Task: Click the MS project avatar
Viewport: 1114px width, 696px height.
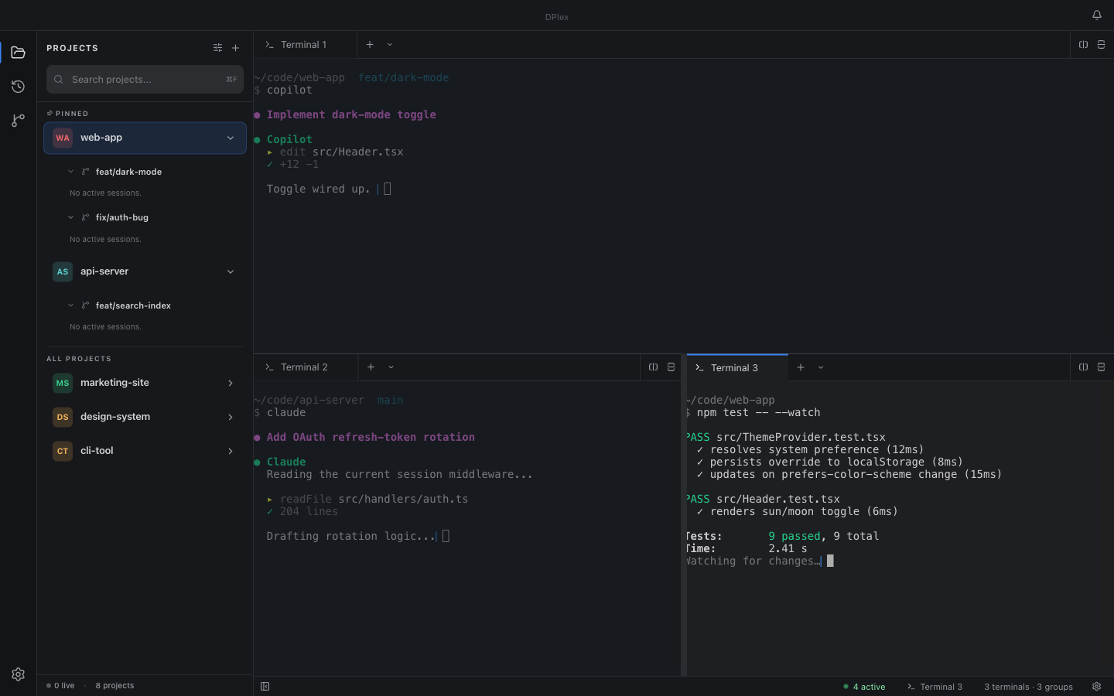Action: tap(63, 383)
